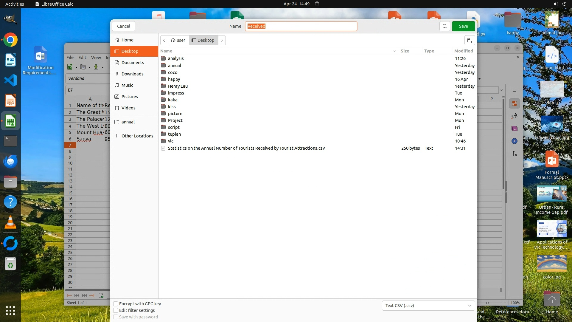Open Text CSV file type dropdown
Image resolution: width=572 pixels, height=322 pixels.
[428, 306]
